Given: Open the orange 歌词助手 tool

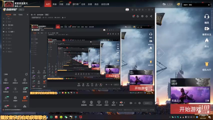Looking at the screenshot, I should 24,99.
